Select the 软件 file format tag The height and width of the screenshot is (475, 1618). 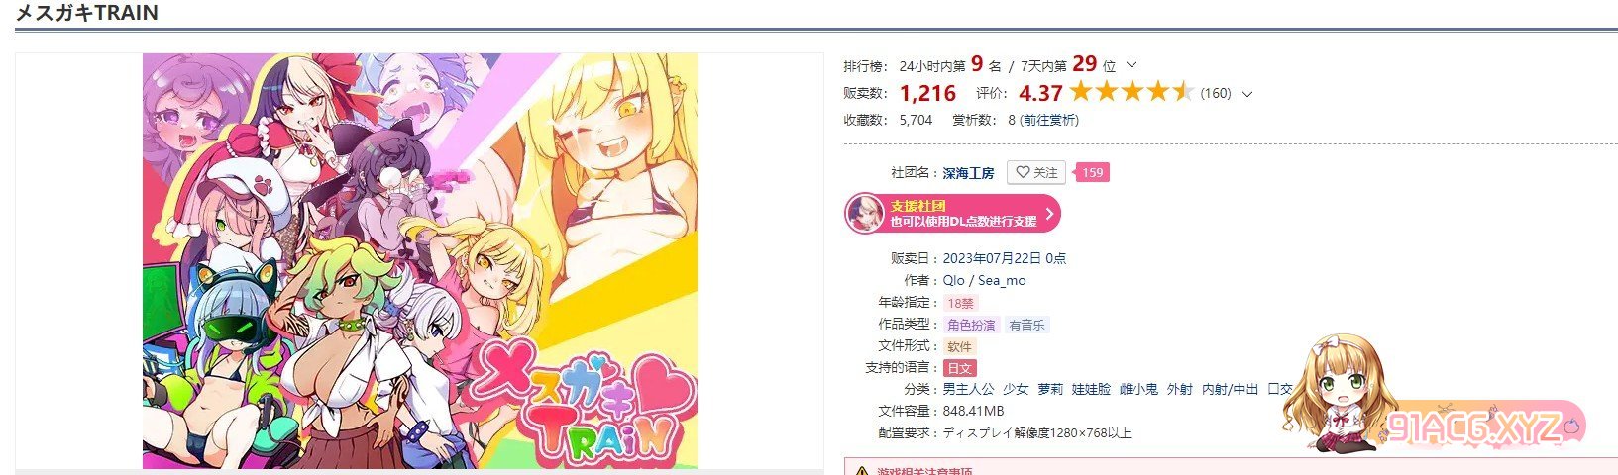click(959, 346)
